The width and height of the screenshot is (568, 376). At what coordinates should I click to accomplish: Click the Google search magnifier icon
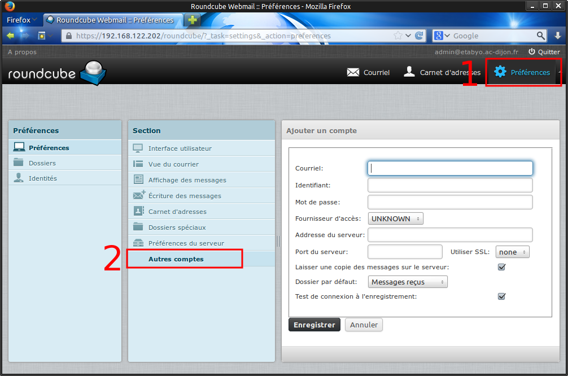(540, 36)
